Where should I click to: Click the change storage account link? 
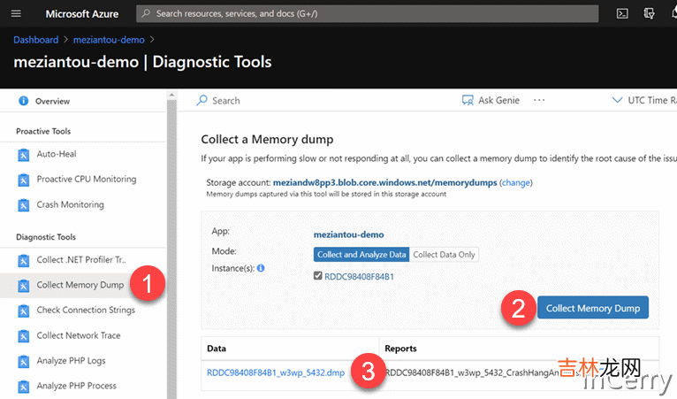[516, 183]
